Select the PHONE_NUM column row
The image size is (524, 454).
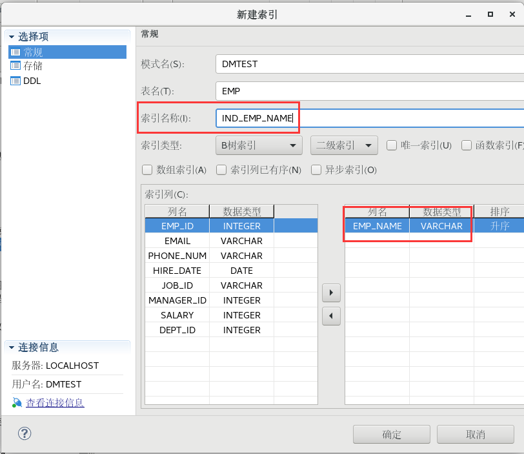click(231, 256)
